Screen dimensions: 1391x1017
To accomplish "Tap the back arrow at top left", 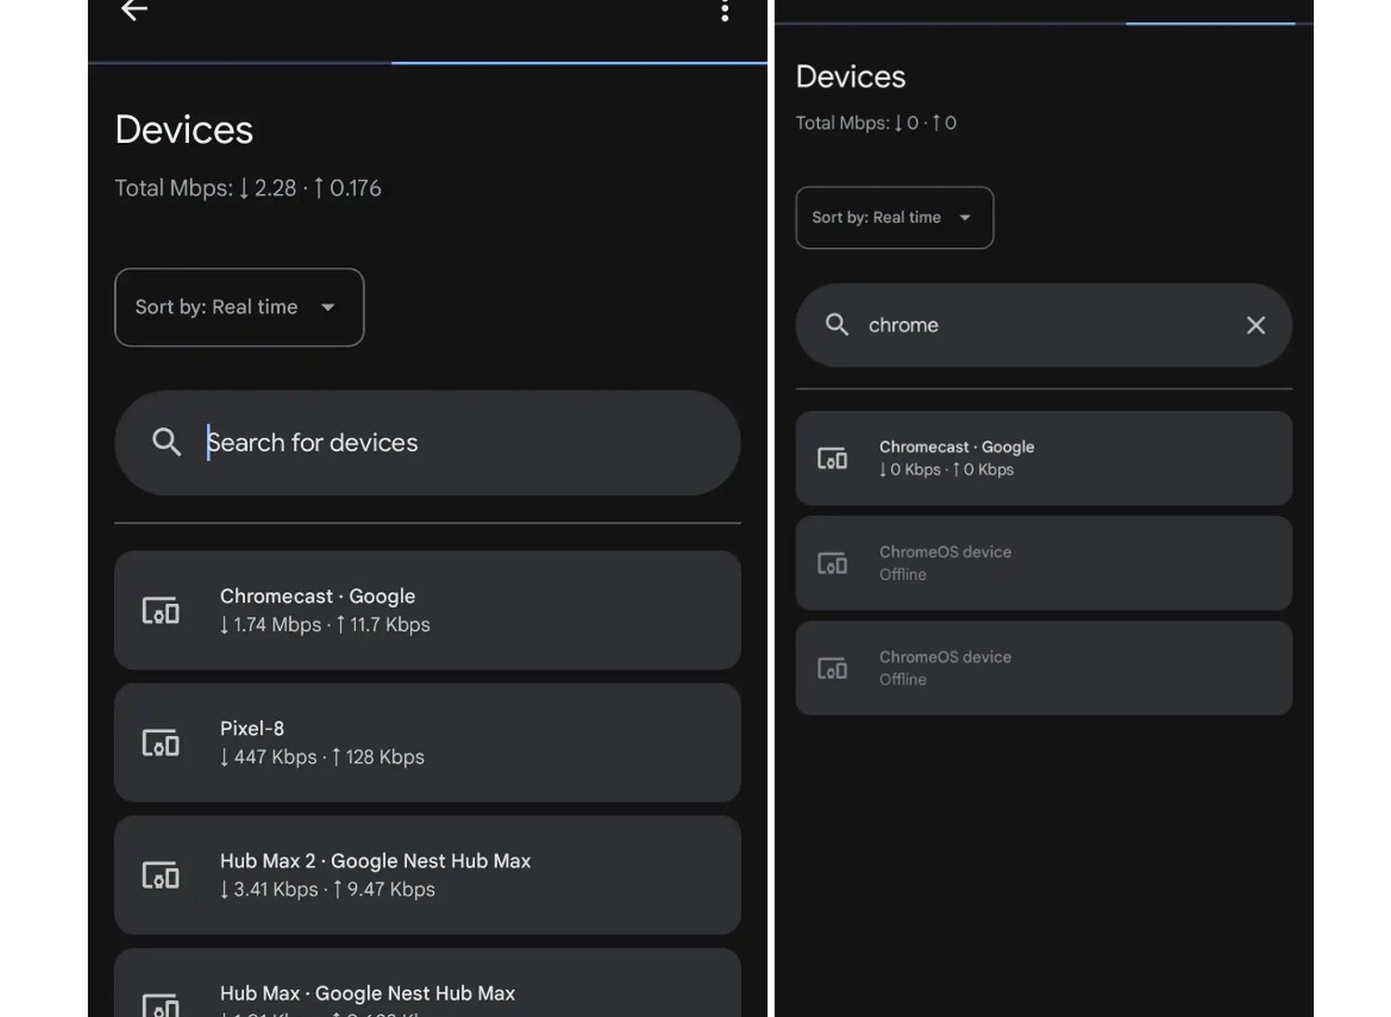I will [134, 10].
